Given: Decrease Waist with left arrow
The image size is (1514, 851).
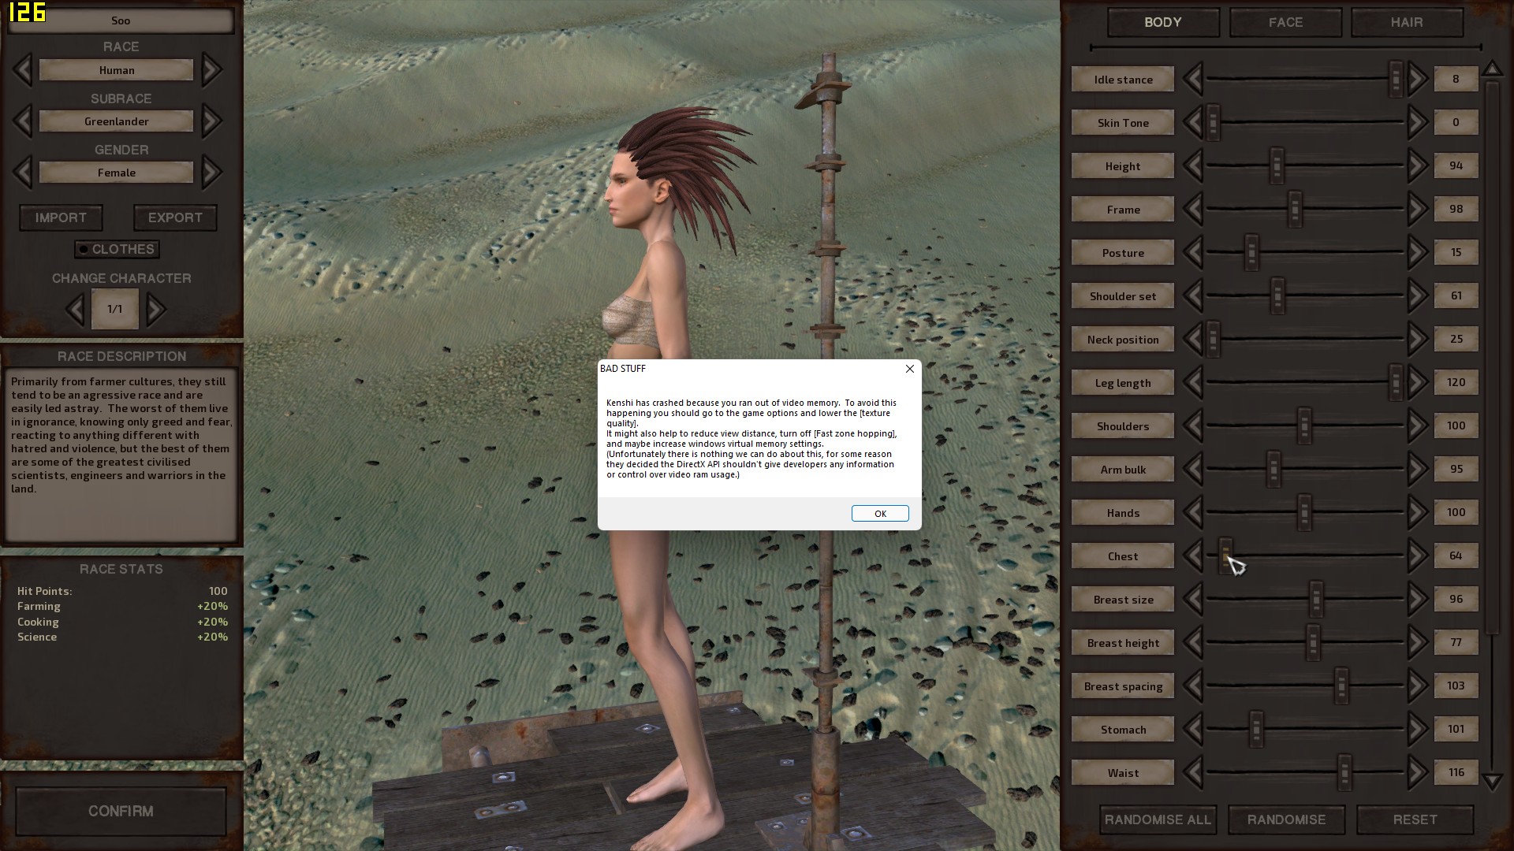Looking at the screenshot, I should pos(1193,772).
